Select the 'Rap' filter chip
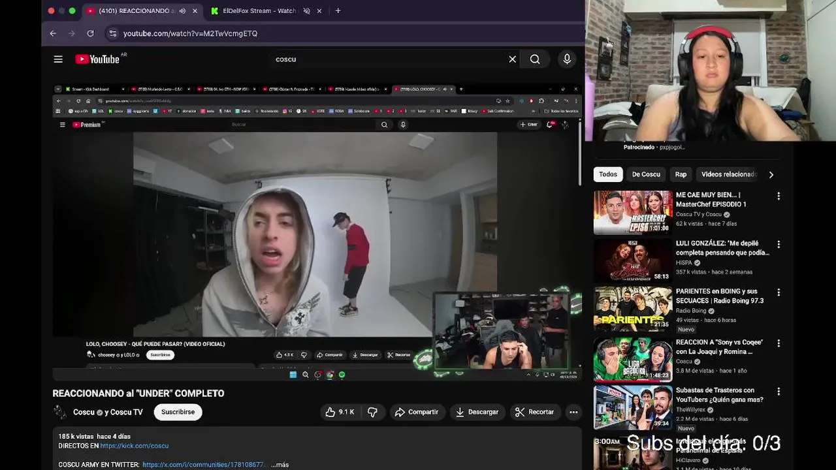 (681, 174)
